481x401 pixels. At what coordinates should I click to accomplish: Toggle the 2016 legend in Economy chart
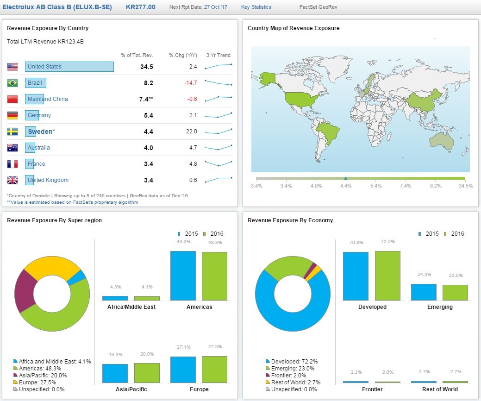pos(454,234)
